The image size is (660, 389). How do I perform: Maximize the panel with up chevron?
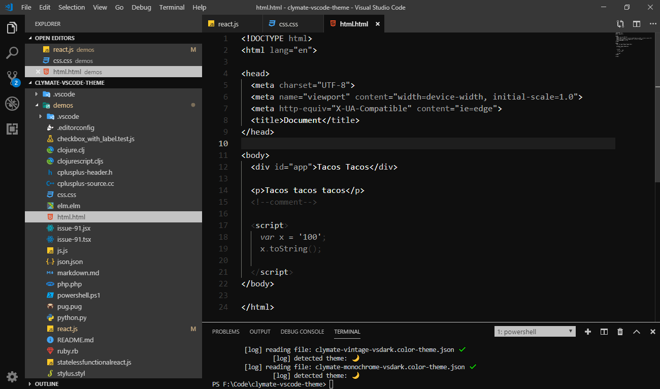(636, 332)
